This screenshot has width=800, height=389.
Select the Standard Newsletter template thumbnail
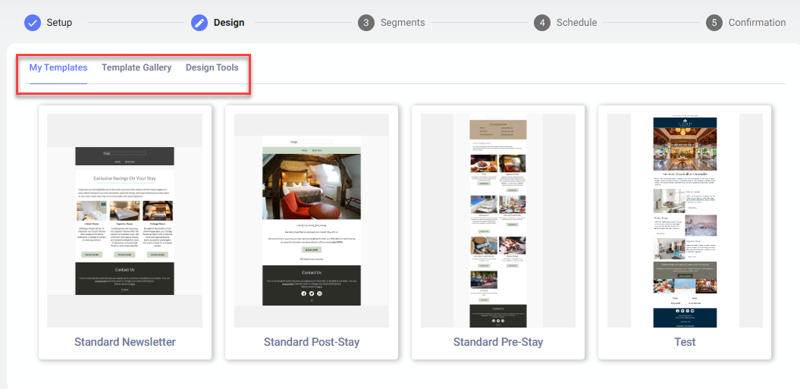(x=125, y=221)
